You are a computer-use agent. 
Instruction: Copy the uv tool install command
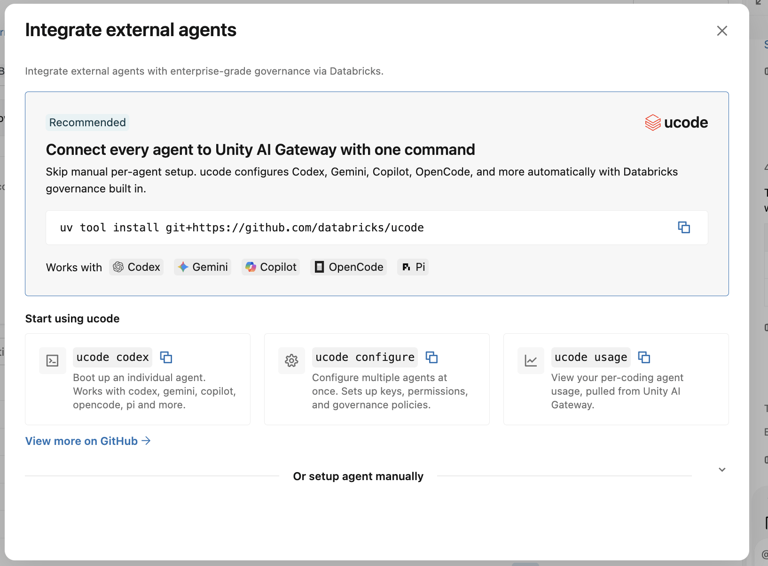pyautogui.click(x=684, y=228)
